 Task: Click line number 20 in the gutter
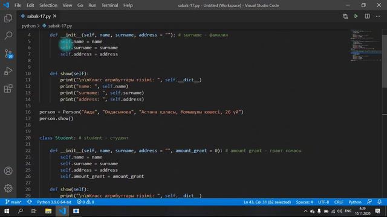pyautogui.click(x=28, y=138)
